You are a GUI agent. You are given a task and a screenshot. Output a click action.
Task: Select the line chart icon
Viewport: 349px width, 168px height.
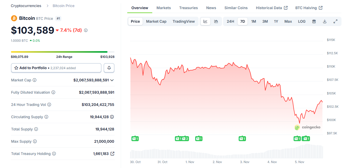(x=205, y=21)
